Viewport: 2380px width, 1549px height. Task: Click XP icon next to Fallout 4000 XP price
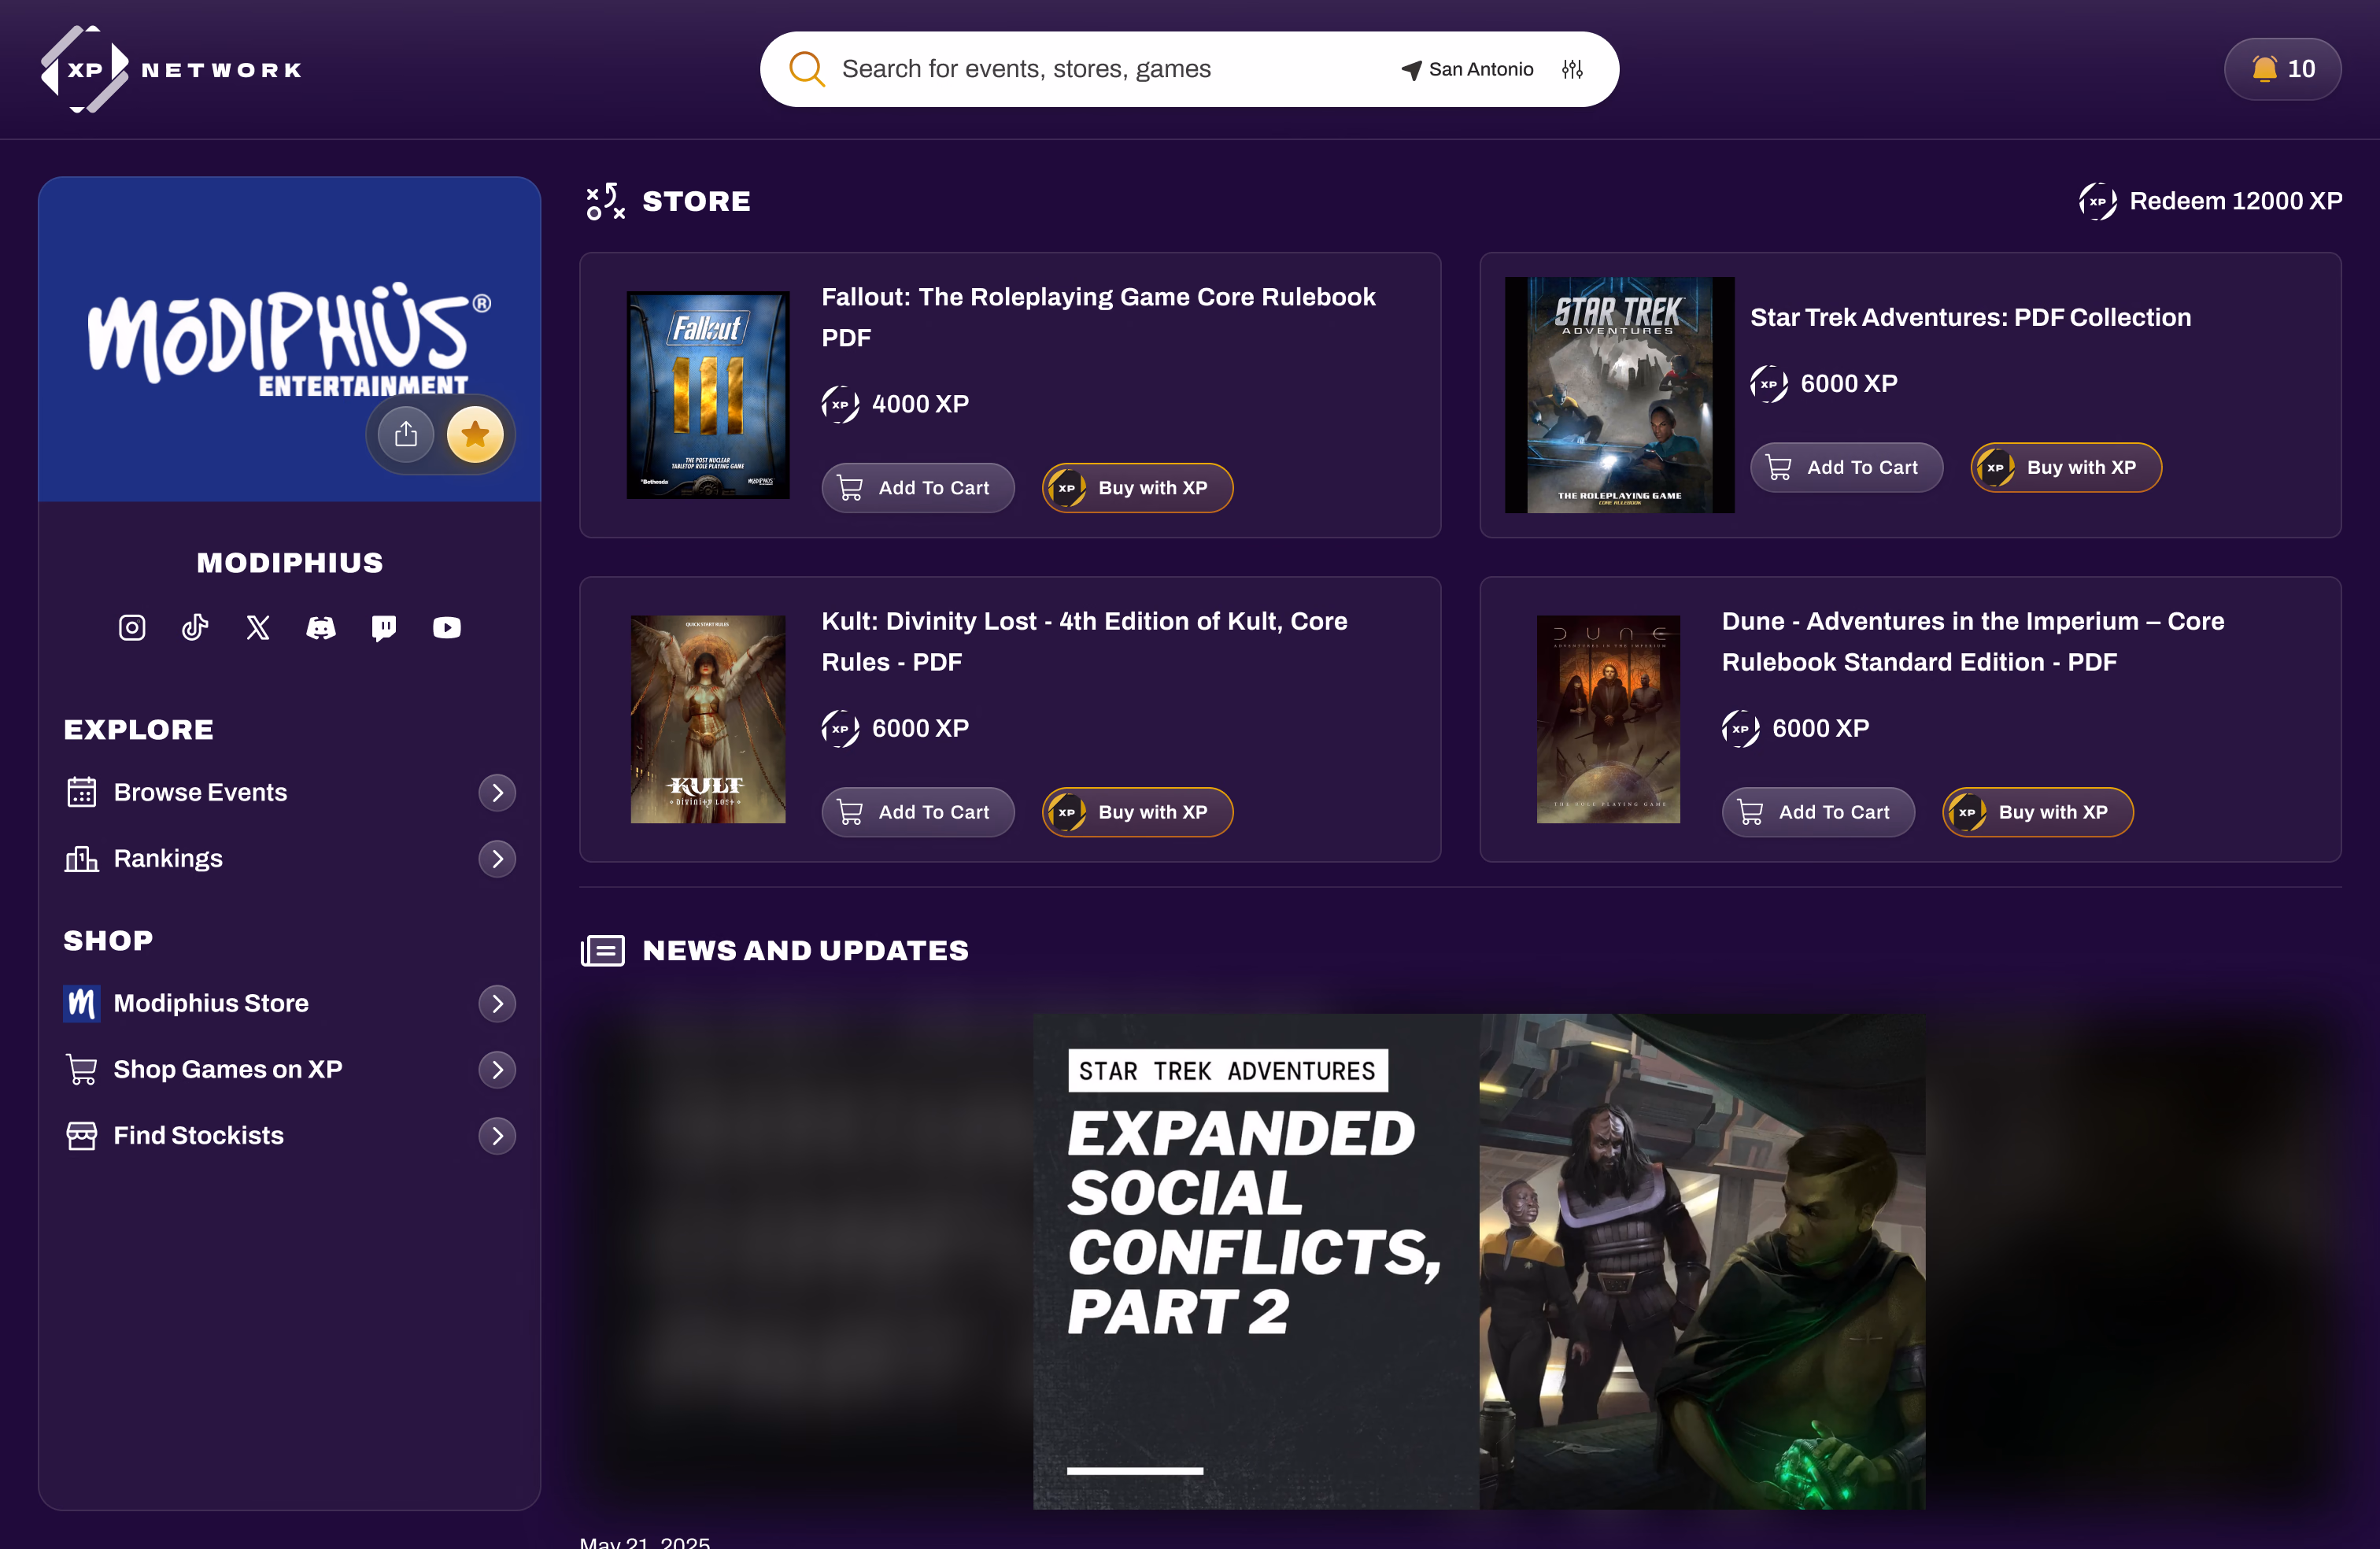(x=840, y=404)
